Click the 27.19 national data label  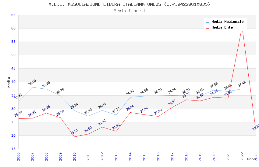[88, 111]
